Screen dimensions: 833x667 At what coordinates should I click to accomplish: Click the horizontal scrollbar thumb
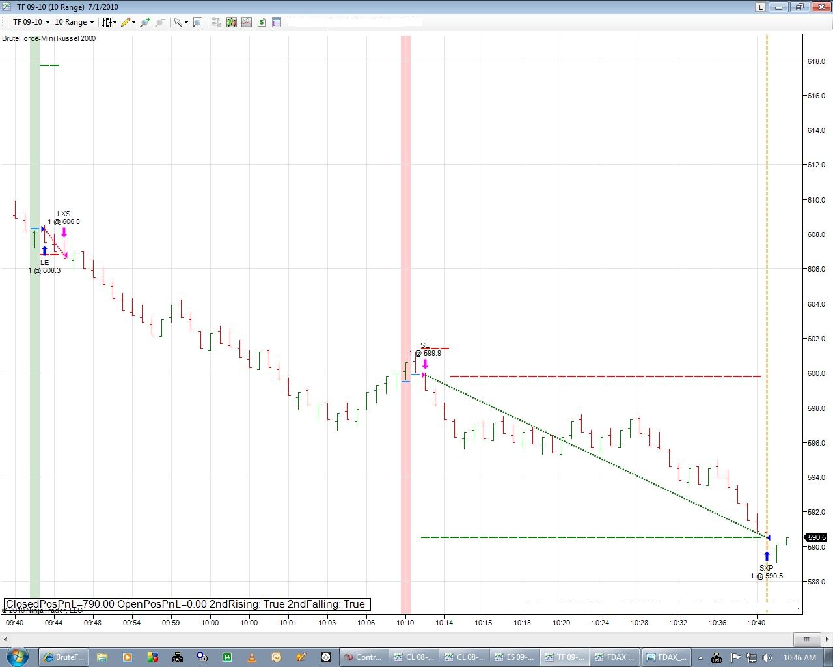point(807,638)
